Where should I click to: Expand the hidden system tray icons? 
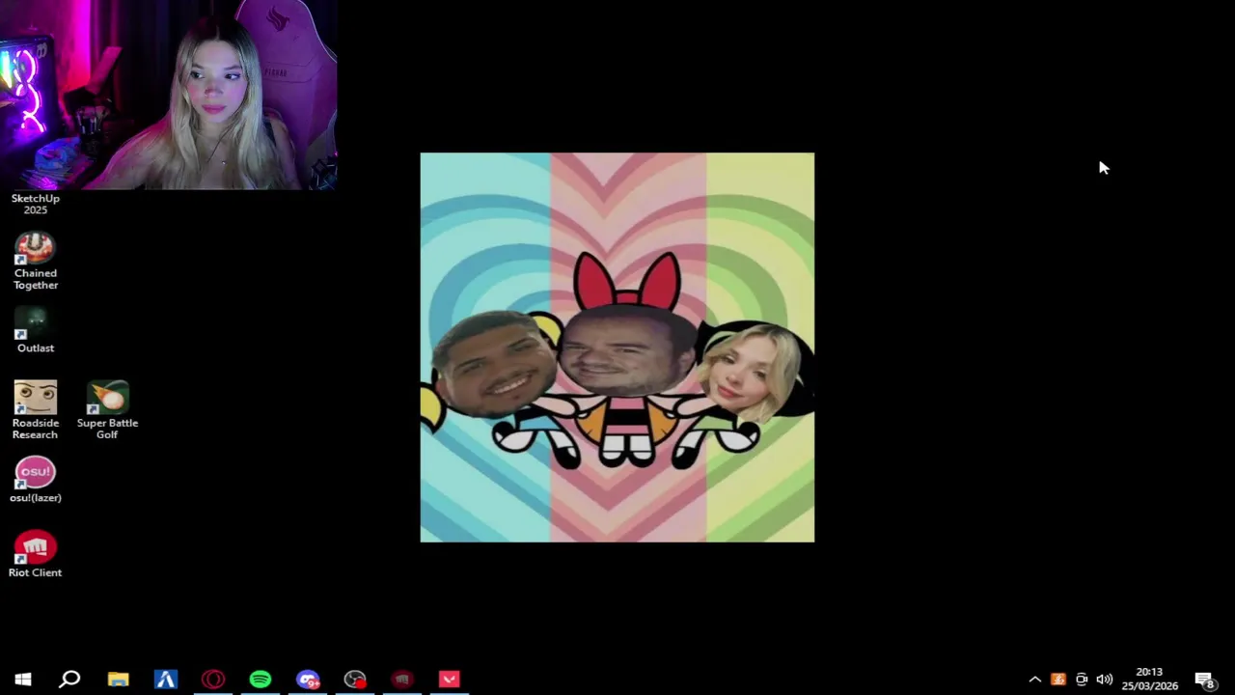pos(1035,680)
